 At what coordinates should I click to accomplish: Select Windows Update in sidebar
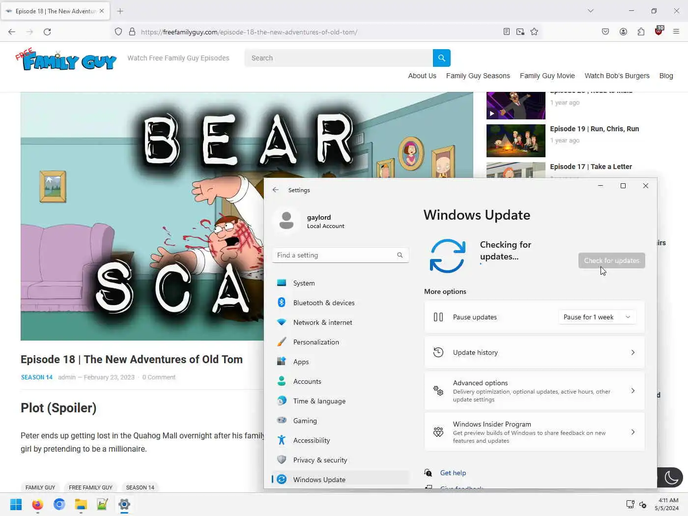coord(340,479)
